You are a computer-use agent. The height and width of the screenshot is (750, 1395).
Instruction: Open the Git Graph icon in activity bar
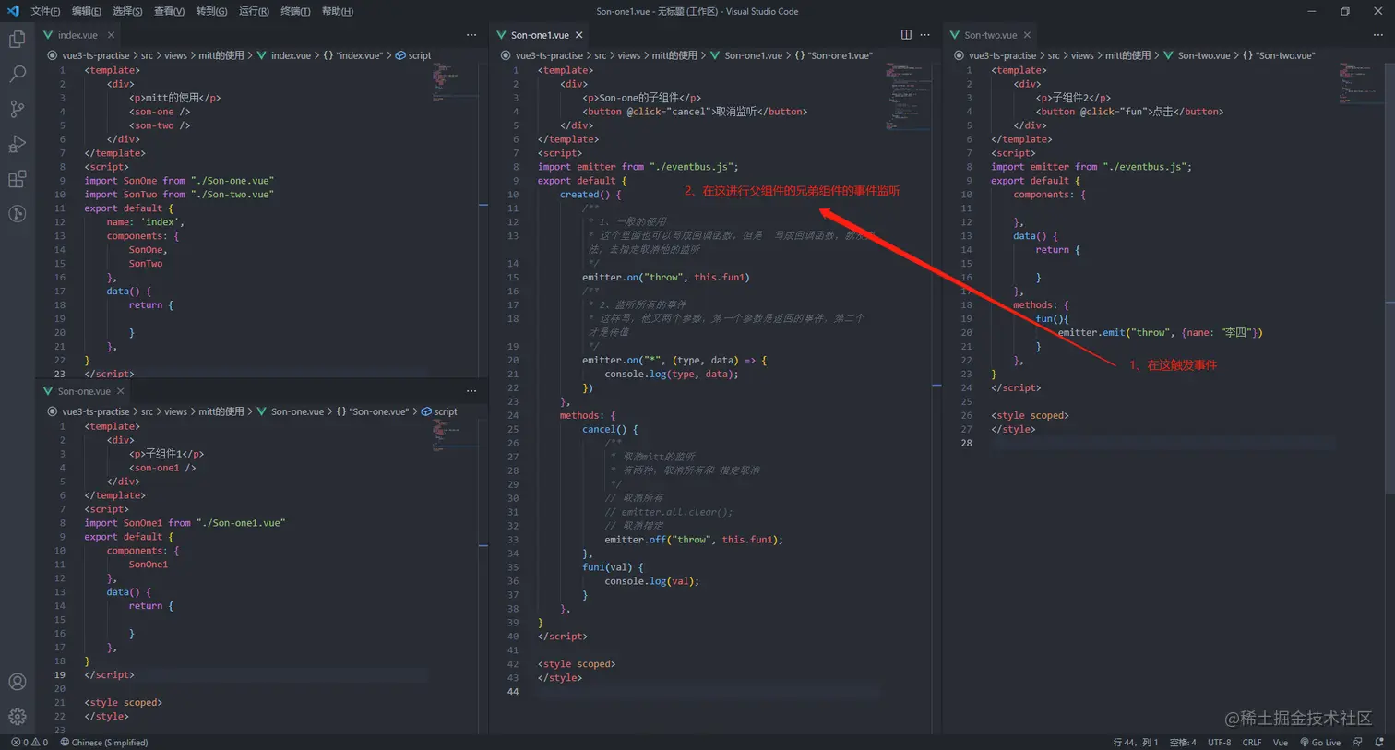(17, 213)
